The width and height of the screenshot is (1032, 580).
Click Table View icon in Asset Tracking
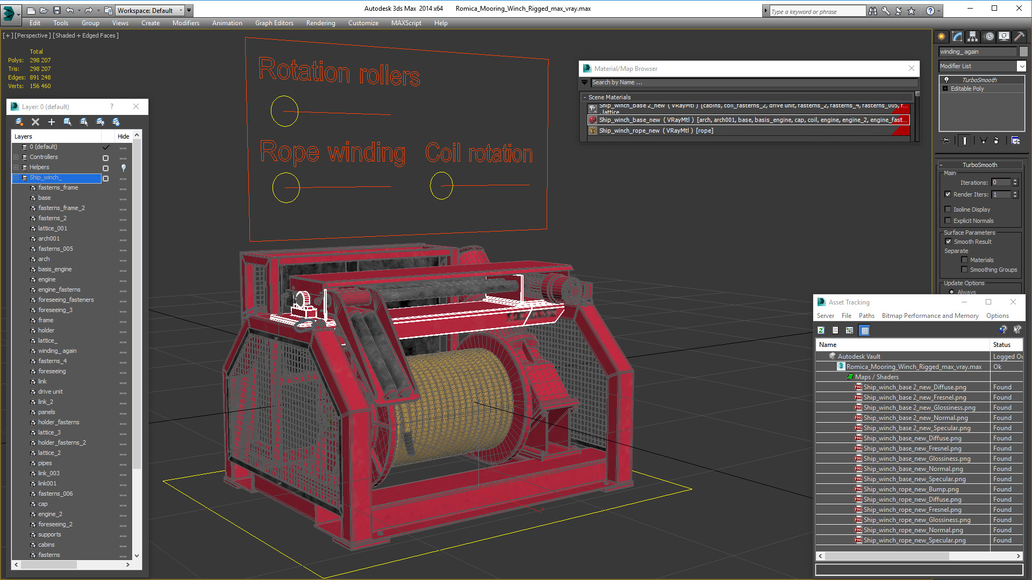[x=865, y=330]
